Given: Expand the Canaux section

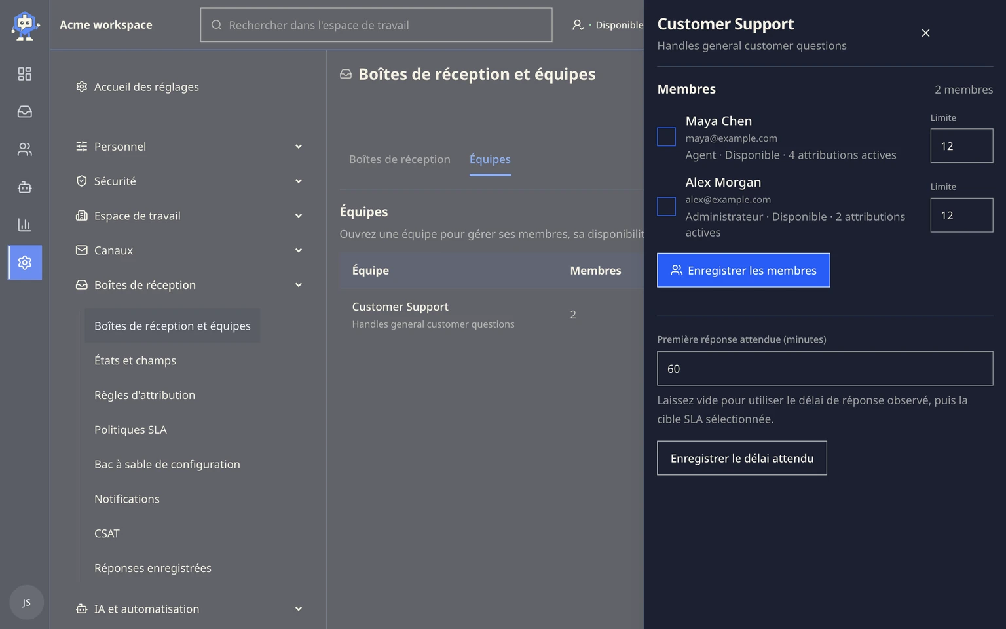Looking at the screenshot, I should [x=299, y=250].
